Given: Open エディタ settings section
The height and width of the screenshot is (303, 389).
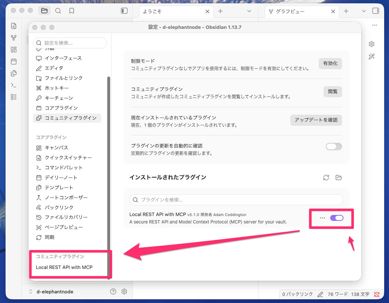Looking at the screenshot, I should pyautogui.click(x=67, y=68).
